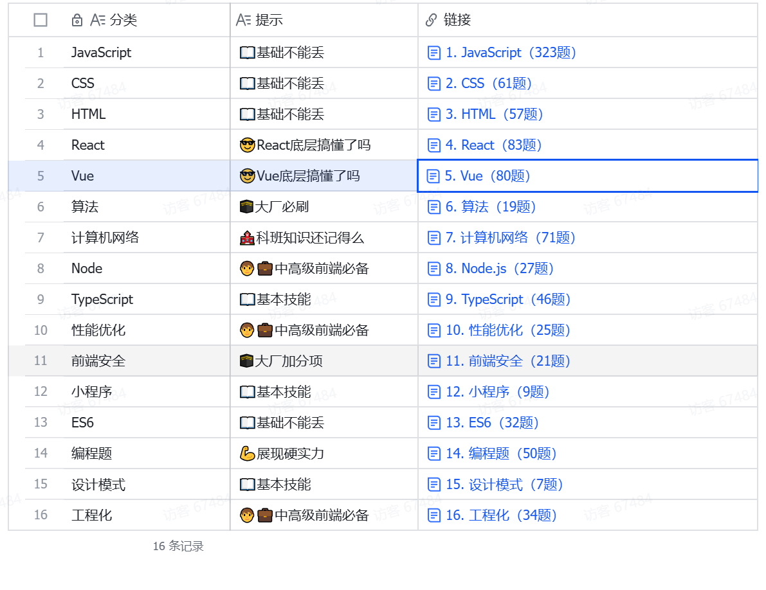Image resolution: width=766 pixels, height=590 pixels.
Task: Open the 11. 前端安全（21题）link
Action: click(509, 361)
